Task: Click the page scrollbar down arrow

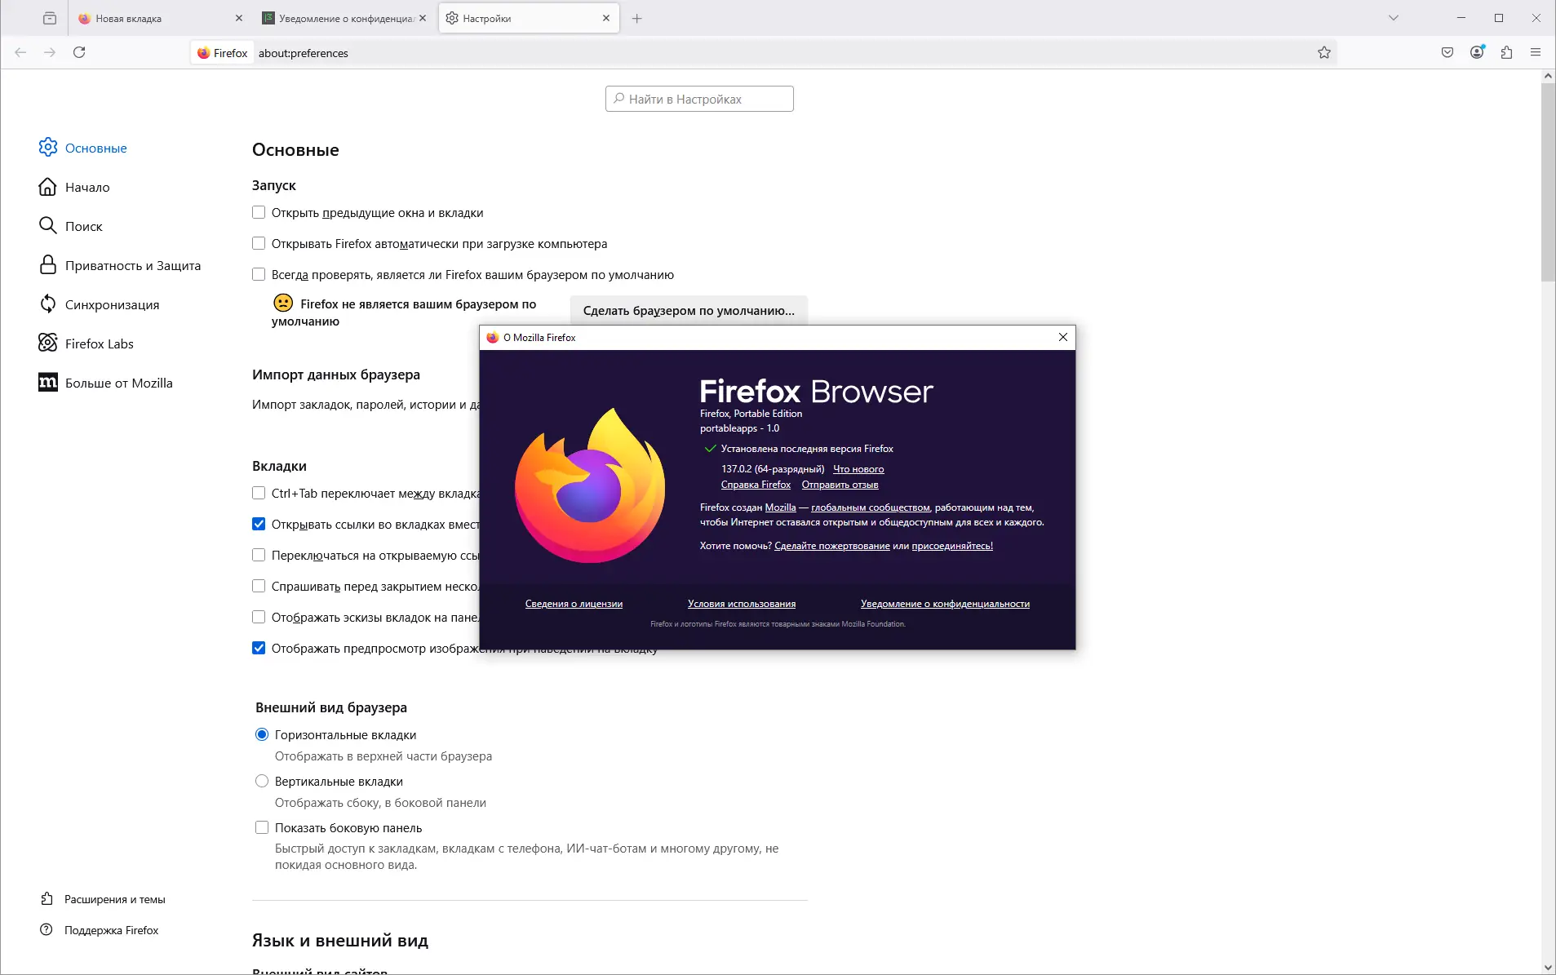Action: coord(1548,968)
